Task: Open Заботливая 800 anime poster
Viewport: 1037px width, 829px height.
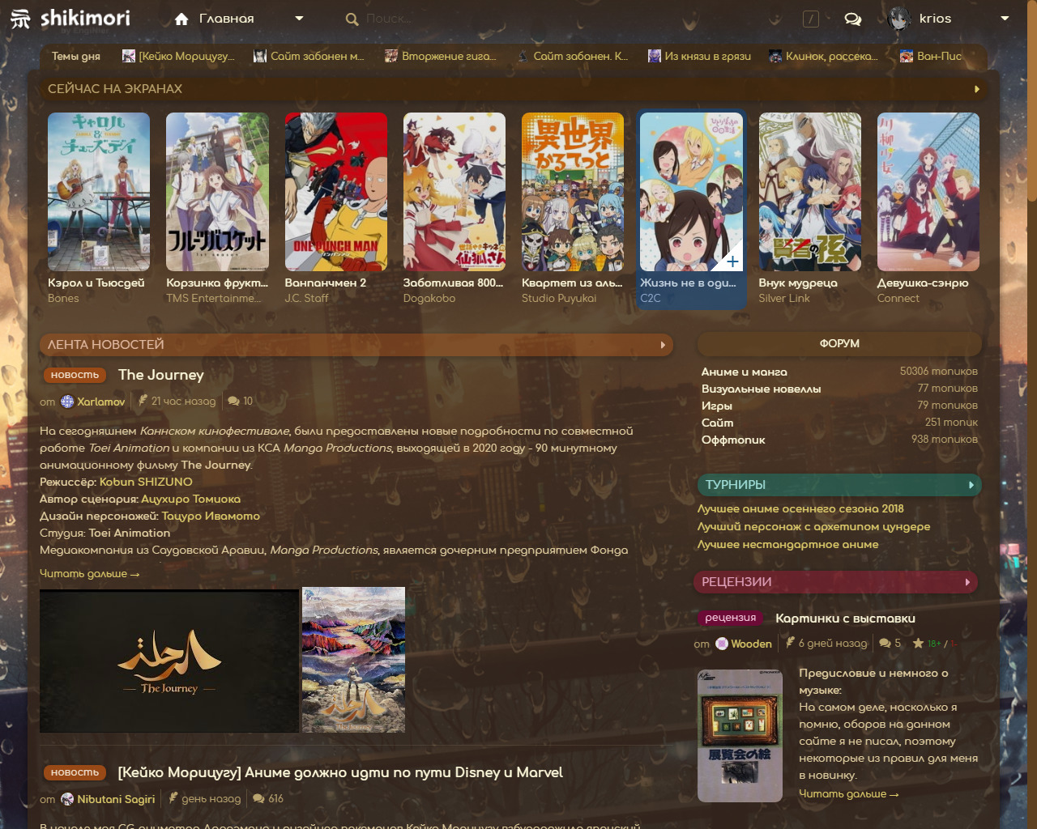Action: (x=454, y=192)
